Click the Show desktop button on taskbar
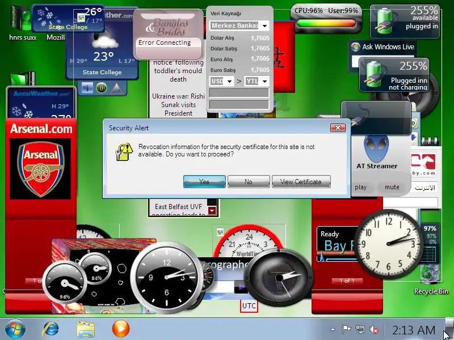Image resolution: width=454 pixels, height=340 pixels. [449, 329]
